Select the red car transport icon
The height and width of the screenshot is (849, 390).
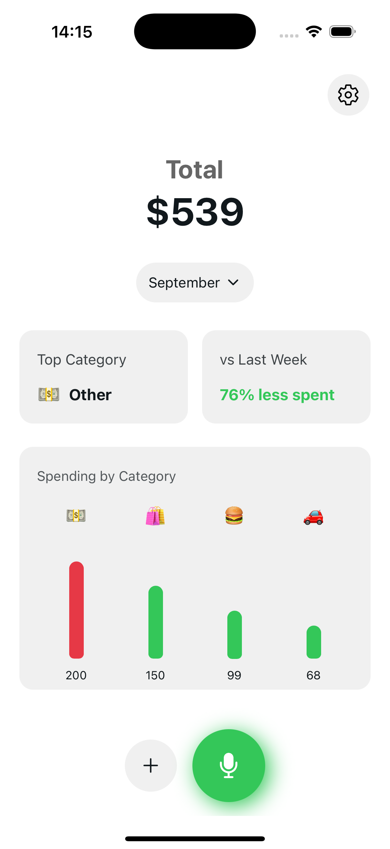click(x=313, y=516)
